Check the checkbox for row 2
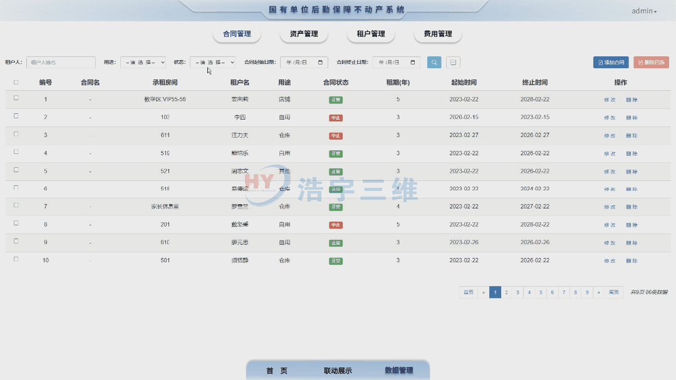This screenshot has width=676, height=380. (16, 116)
